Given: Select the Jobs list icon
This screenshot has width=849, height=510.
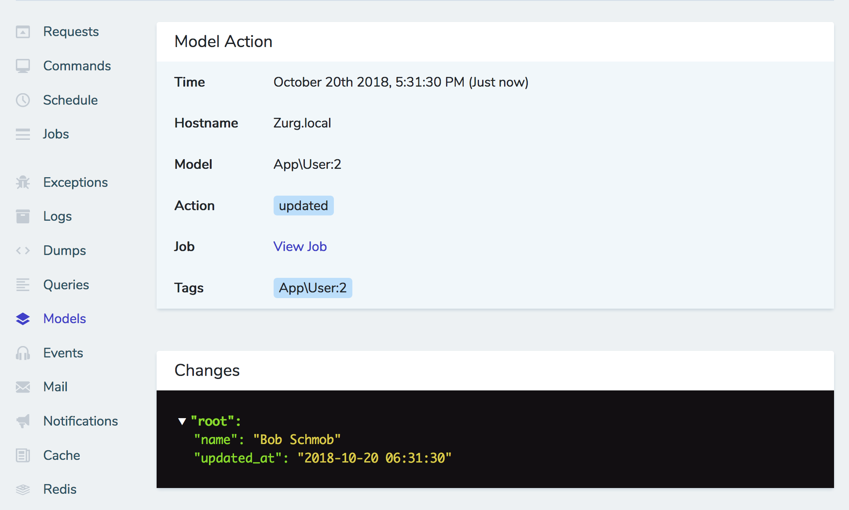Looking at the screenshot, I should point(22,134).
